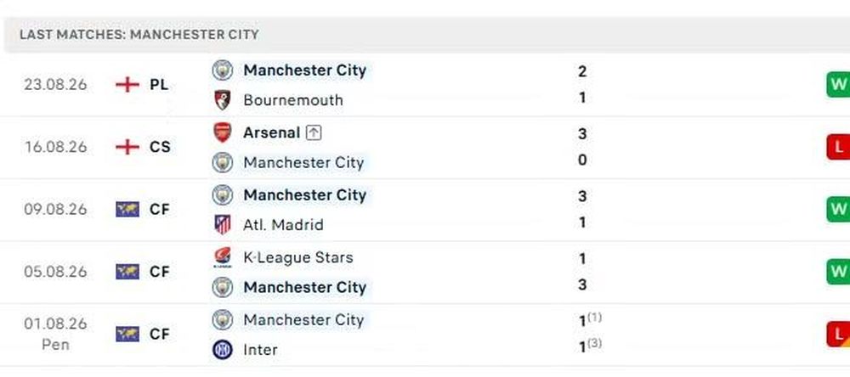Image resolution: width=850 pixels, height=377 pixels.
Task: Click the Inter club crest icon
Action: (222, 350)
